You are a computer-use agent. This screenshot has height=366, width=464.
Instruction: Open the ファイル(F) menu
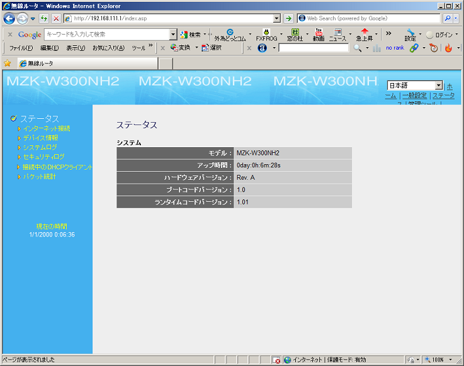click(x=21, y=48)
